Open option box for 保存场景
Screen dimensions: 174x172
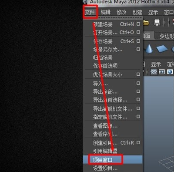coord(138,41)
